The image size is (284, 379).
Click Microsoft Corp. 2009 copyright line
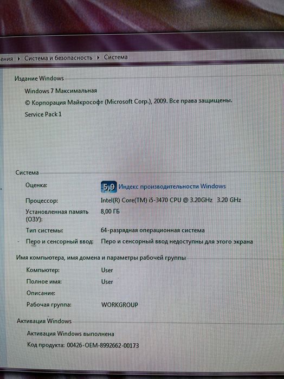pos(128,102)
